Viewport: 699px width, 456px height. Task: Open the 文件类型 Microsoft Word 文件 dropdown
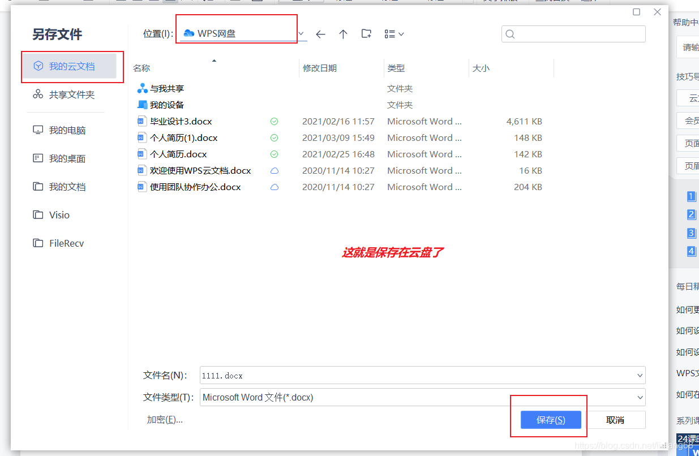[x=423, y=397]
